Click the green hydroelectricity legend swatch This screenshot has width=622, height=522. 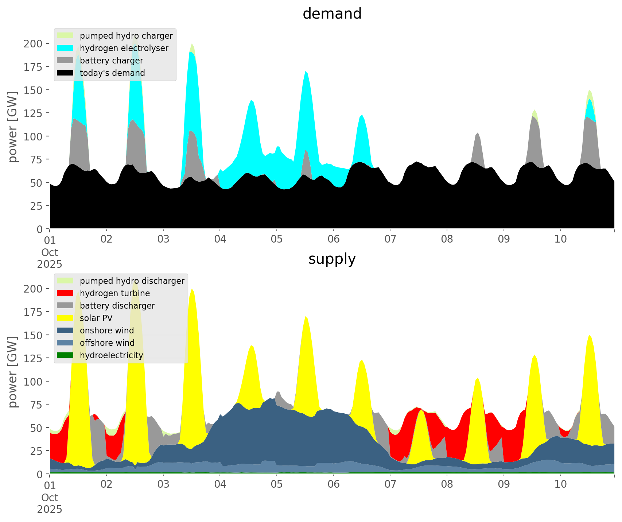click(66, 355)
